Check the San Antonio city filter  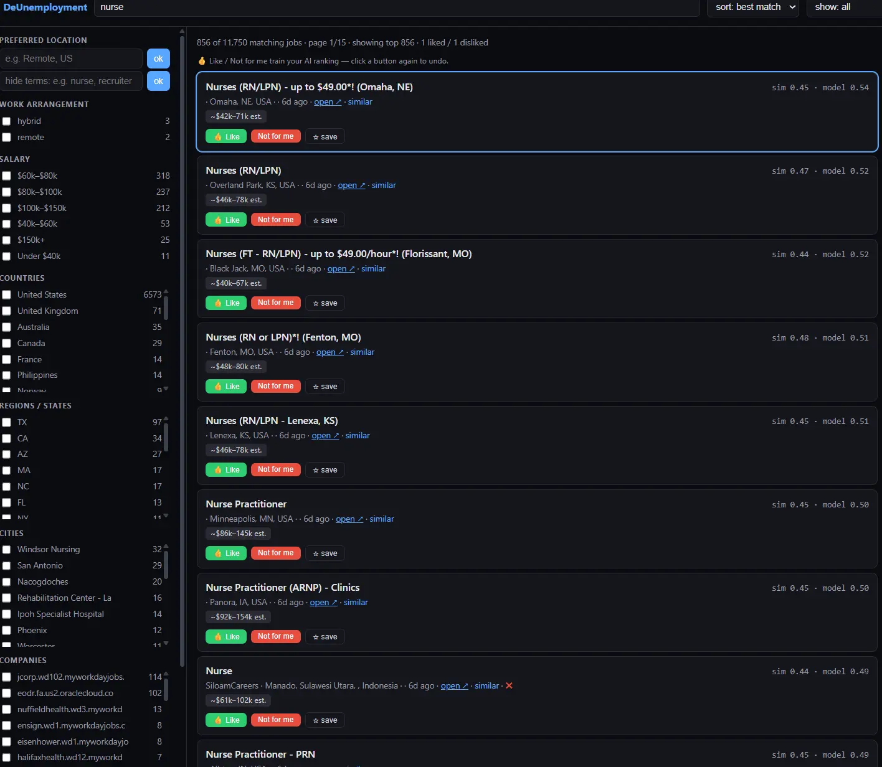pos(7,566)
